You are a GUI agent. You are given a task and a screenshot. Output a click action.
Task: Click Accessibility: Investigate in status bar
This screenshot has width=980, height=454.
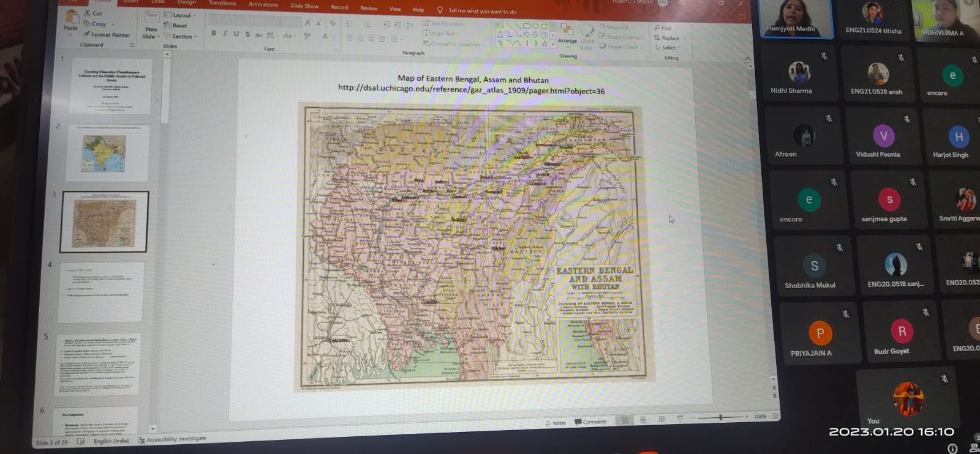click(x=173, y=439)
